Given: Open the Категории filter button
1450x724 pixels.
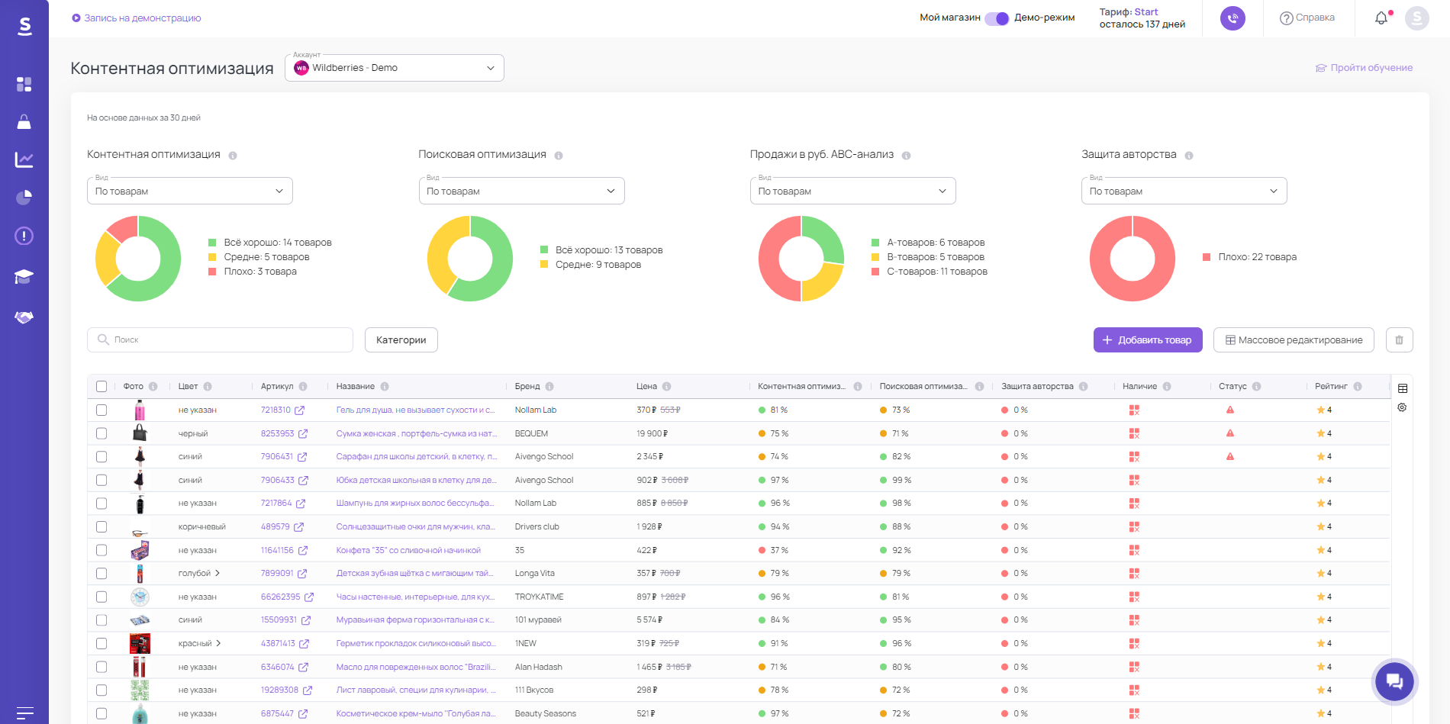Looking at the screenshot, I should (x=401, y=340).
